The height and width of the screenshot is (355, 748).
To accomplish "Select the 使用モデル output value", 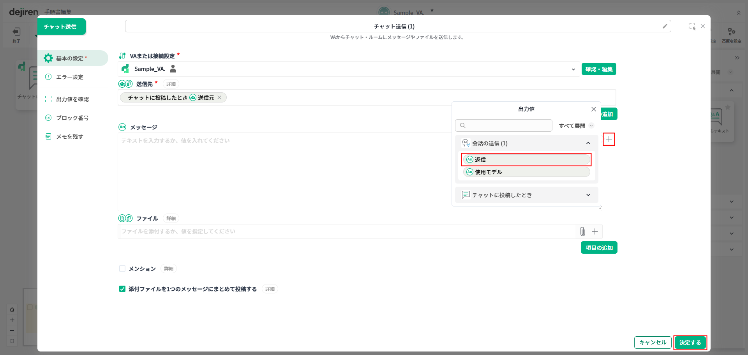I will point(526,172).
